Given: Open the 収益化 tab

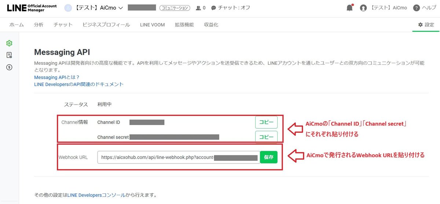Looking at the screenshot, I should pos(211,25).
